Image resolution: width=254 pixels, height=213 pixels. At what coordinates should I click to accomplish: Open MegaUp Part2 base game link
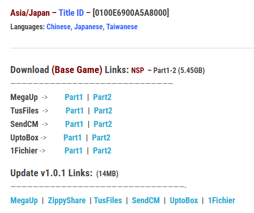tap(102, 97)
